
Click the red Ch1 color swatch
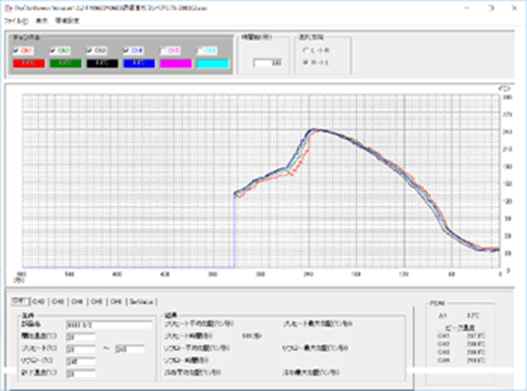click(28, 62)
